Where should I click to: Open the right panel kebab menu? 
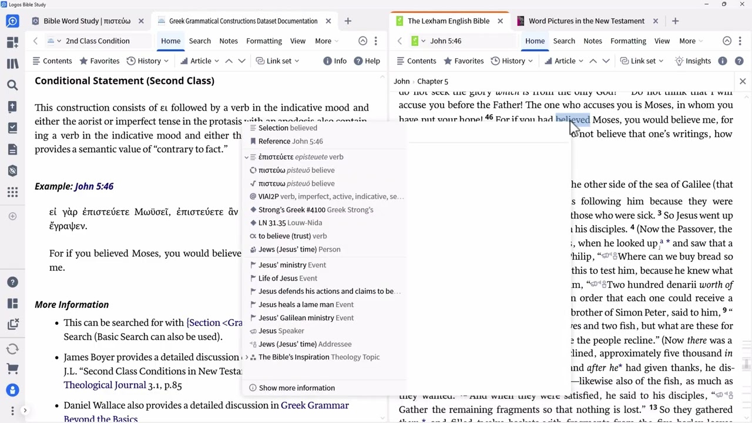click(740, 41)
